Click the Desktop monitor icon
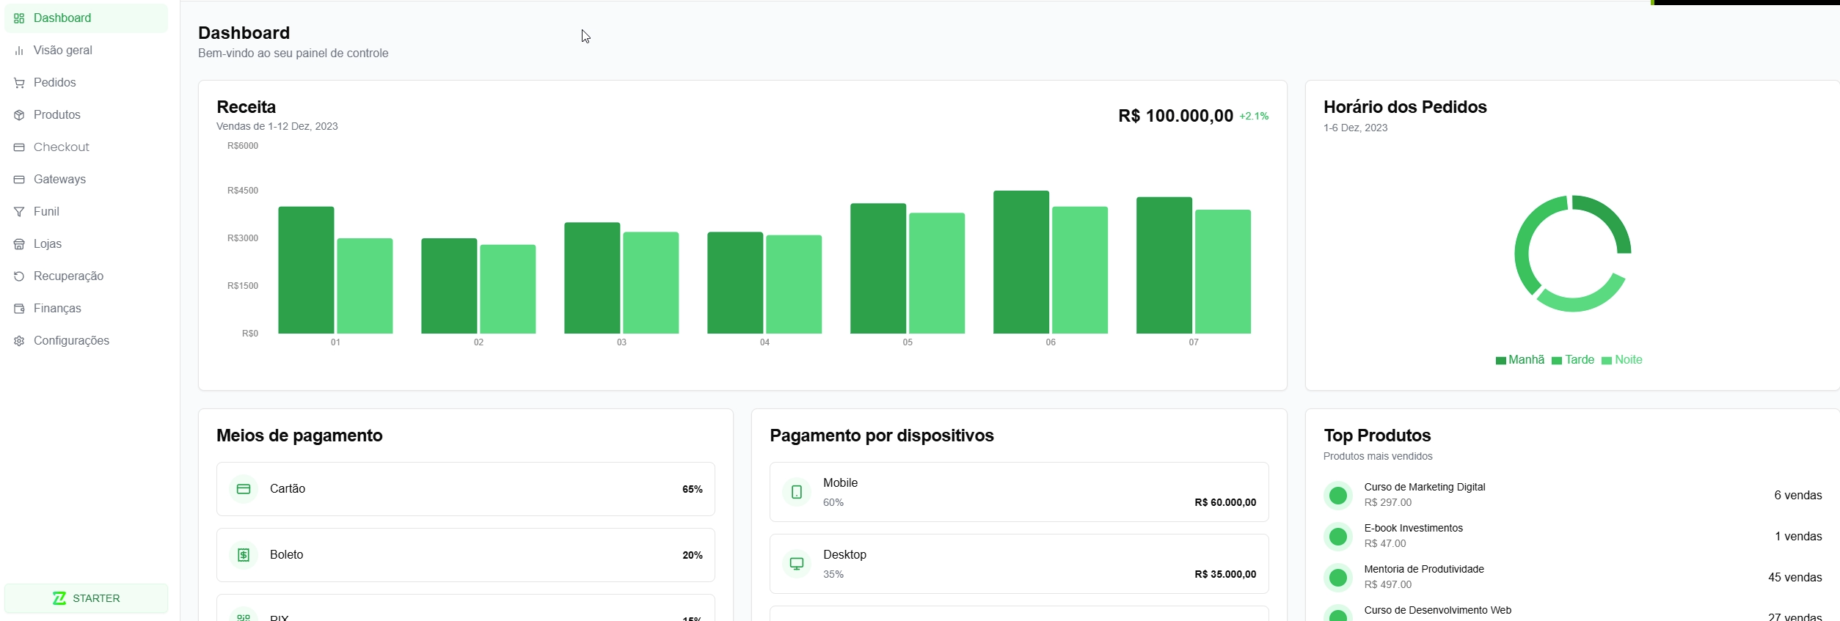1840x621 pixels. tap(797, 564)
